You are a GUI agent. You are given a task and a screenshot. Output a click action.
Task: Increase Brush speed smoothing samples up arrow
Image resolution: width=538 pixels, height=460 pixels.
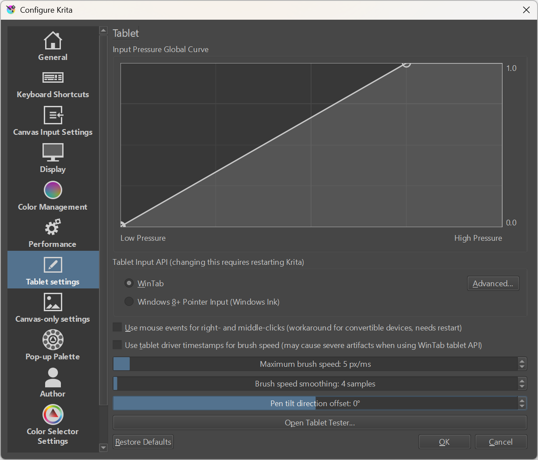[x=522, y=380]
